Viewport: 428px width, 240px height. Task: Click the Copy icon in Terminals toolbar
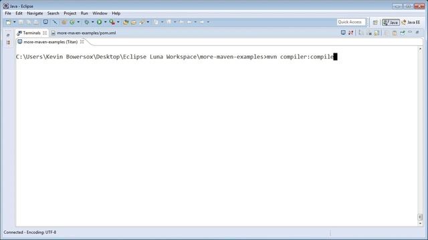387,33
